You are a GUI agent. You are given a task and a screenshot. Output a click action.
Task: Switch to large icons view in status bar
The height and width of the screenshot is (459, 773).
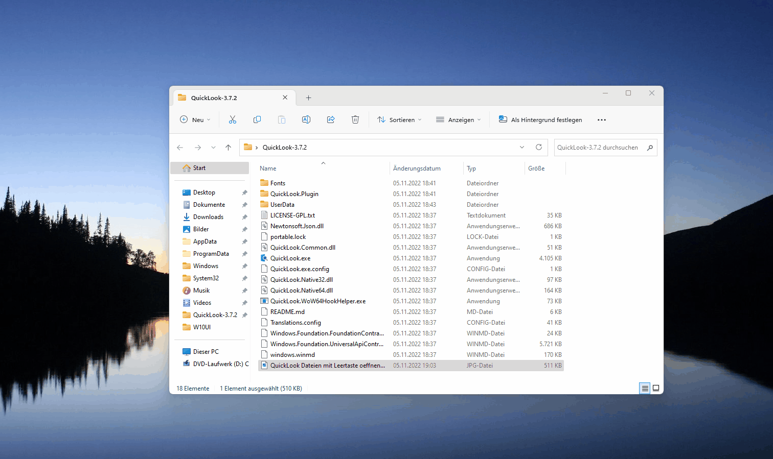click(656, 388)
